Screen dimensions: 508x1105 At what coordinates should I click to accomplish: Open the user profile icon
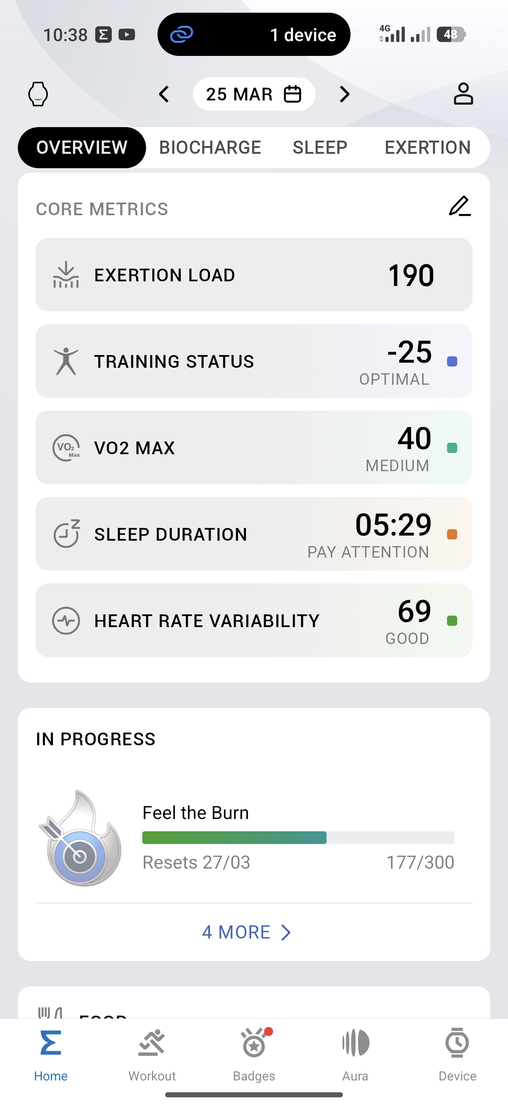tap(463, 94)
